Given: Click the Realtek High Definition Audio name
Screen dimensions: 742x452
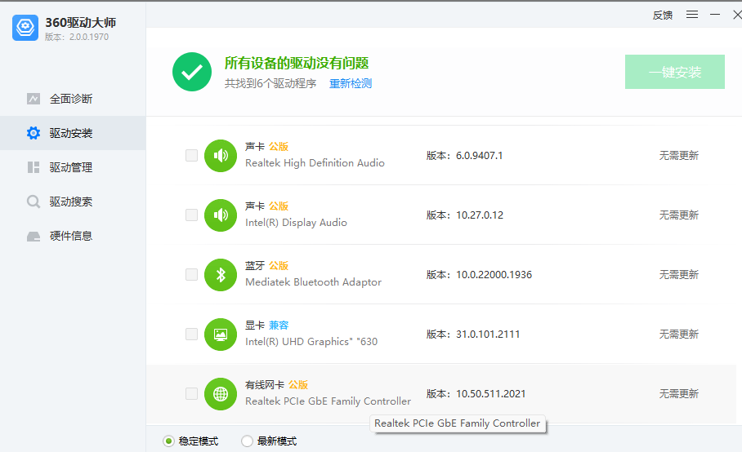Looking at the screenshot, I should (x=315, y=163).
